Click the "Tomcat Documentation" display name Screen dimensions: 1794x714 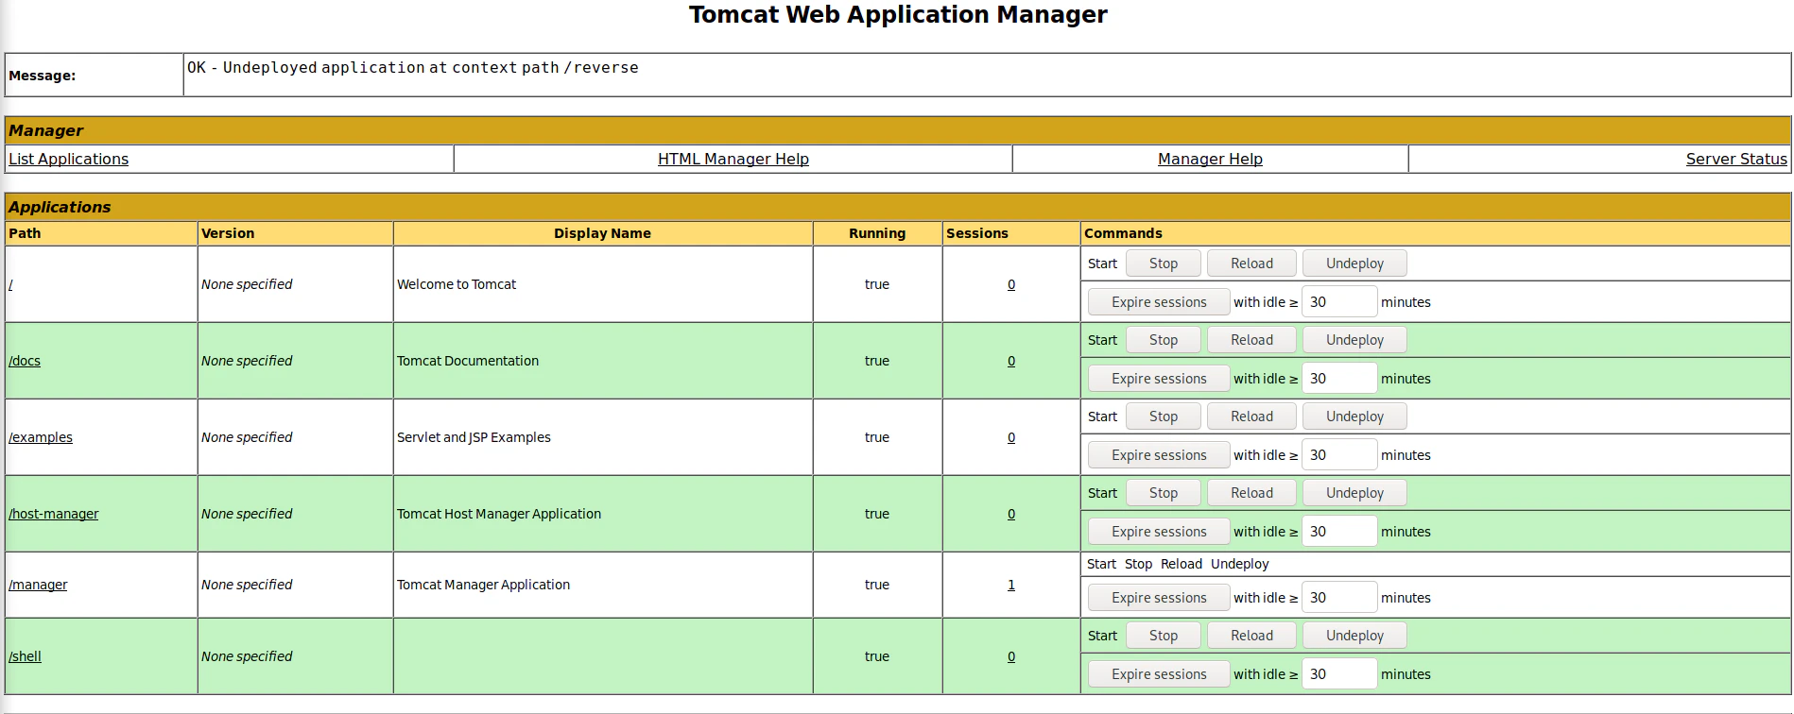(468, 361)
